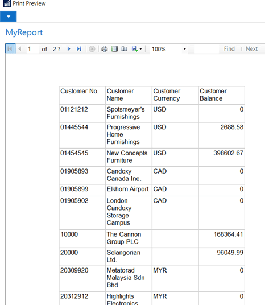
Task: Print the report using printer icon
Action: (105, 48)
